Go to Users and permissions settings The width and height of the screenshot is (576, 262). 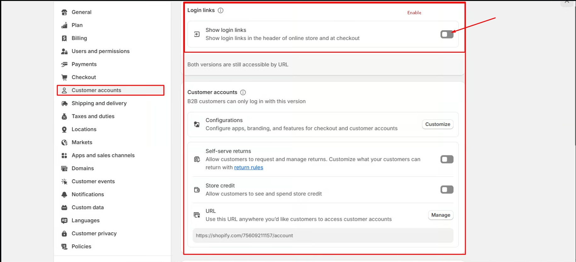(x=100, y=51)
